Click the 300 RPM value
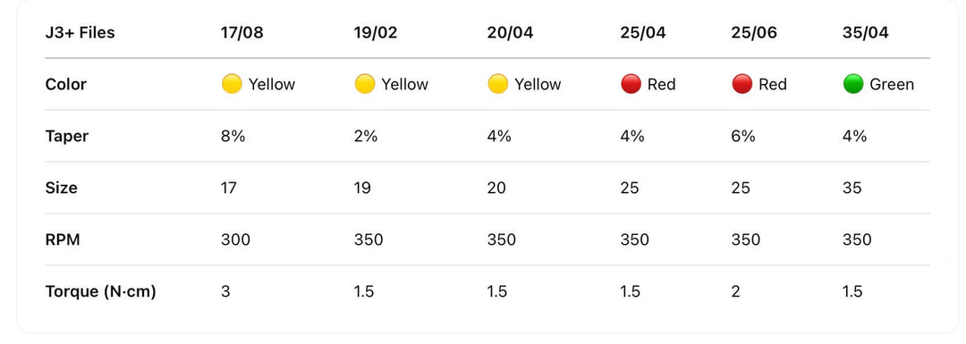 (235, 239)
